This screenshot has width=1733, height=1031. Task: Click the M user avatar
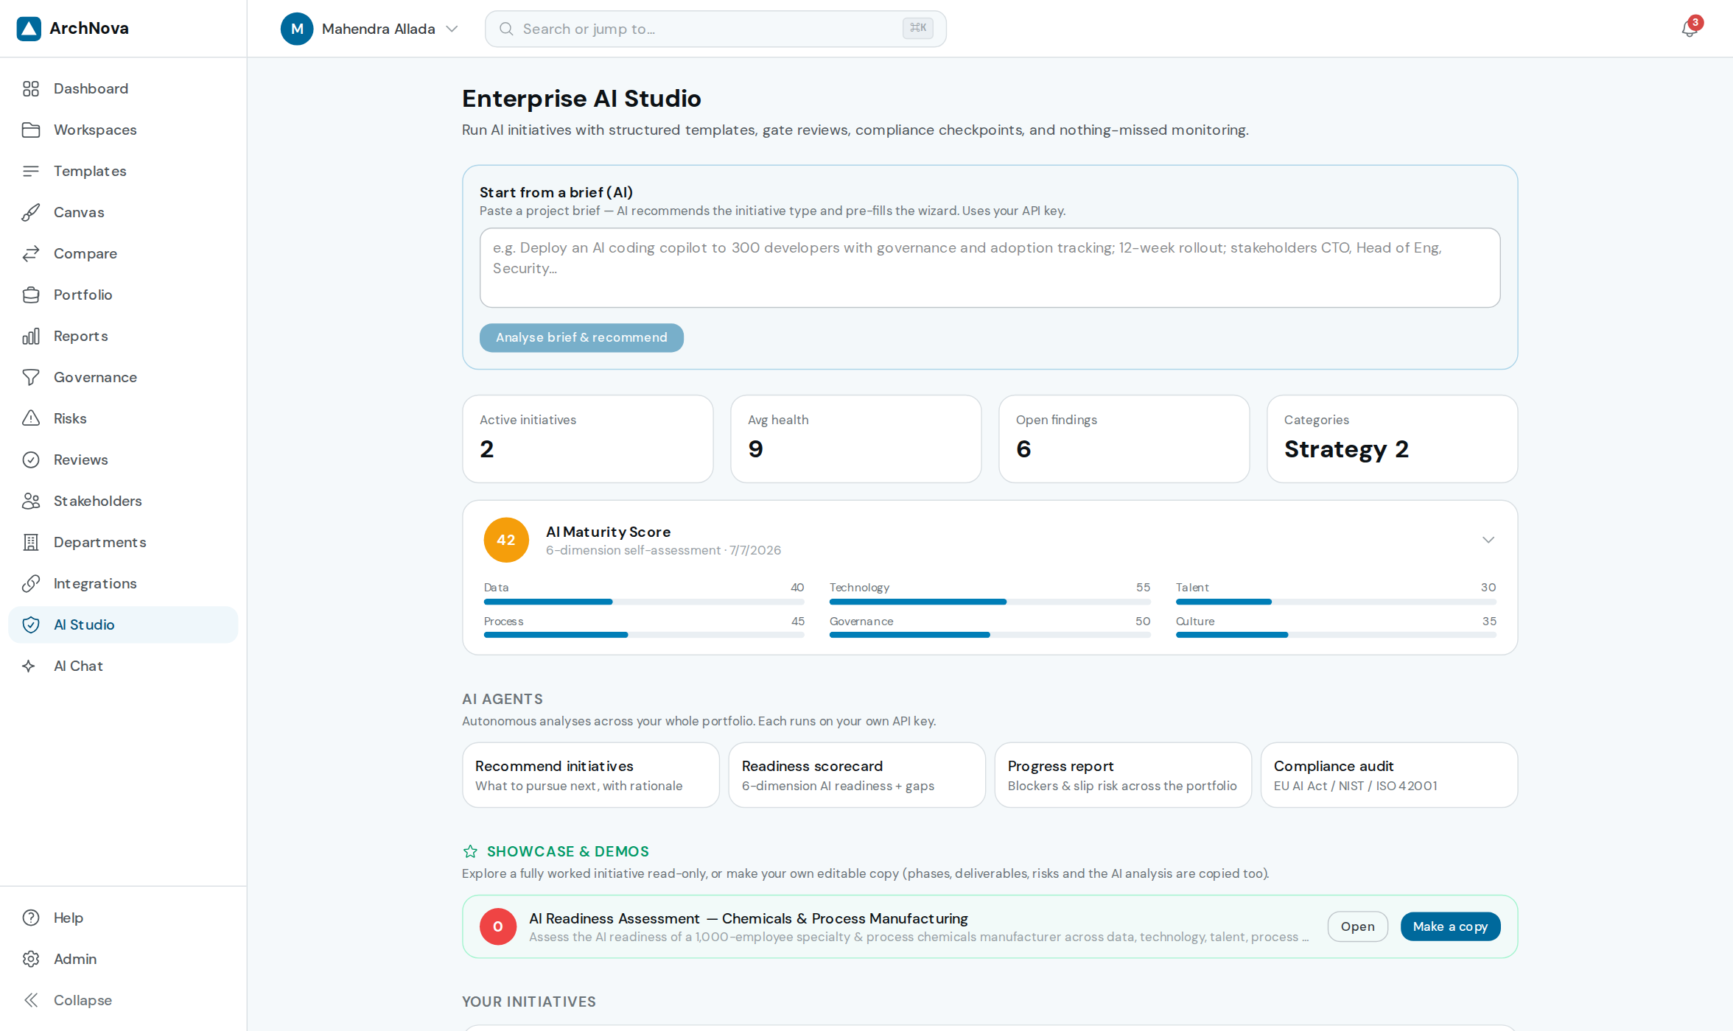[x=297, y=29]
